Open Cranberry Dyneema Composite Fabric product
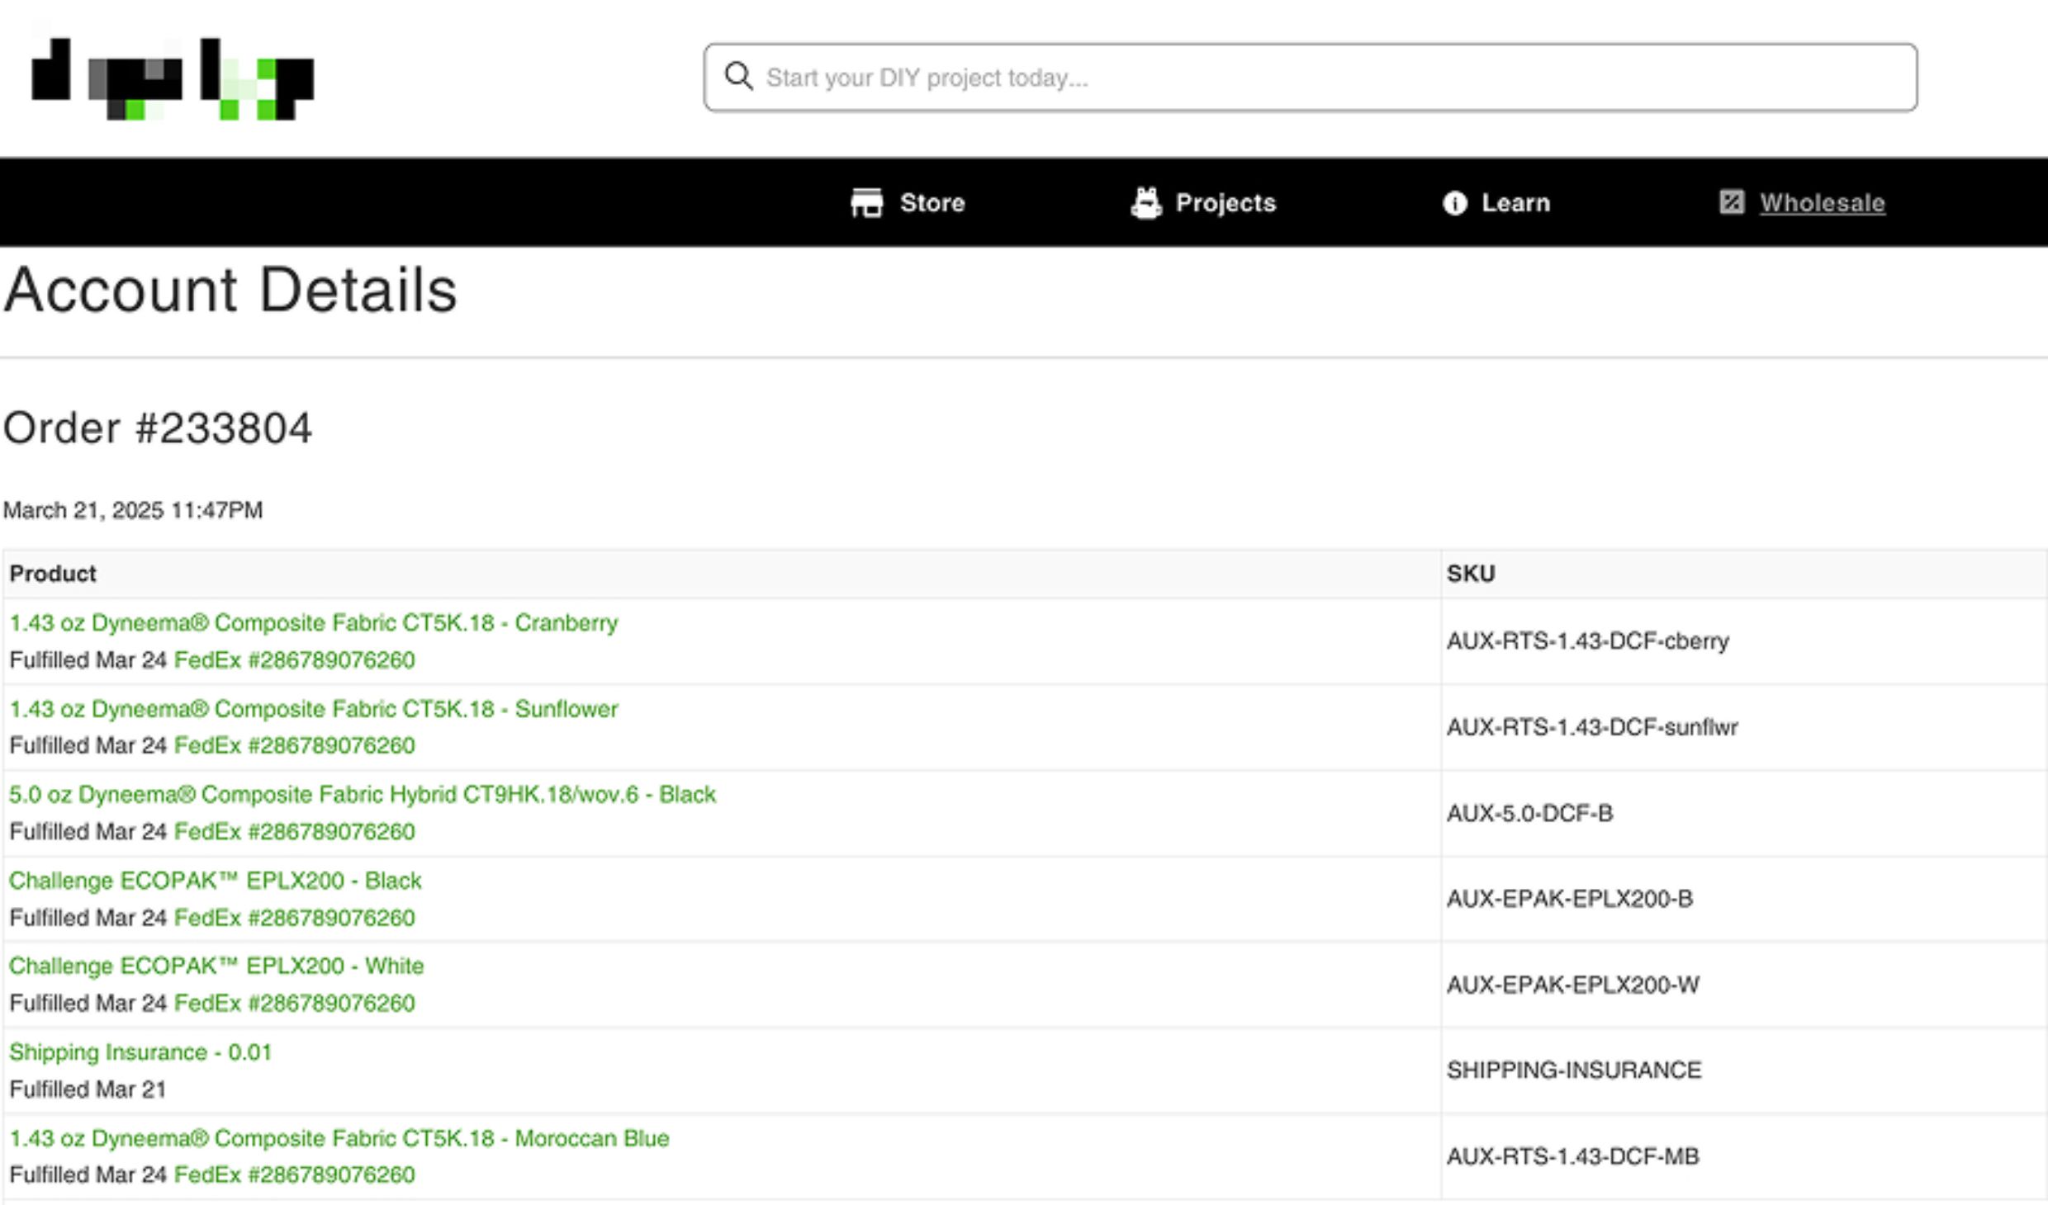Screen dimensions: 2048x1205 313,622
